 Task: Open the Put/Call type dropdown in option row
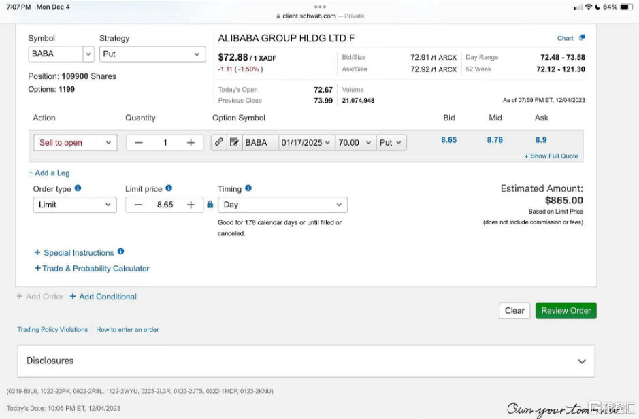391,143
